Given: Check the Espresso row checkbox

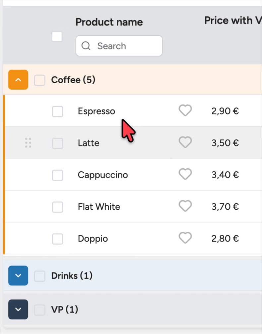Looking at the screenshot, I should (x=57, y=112).
